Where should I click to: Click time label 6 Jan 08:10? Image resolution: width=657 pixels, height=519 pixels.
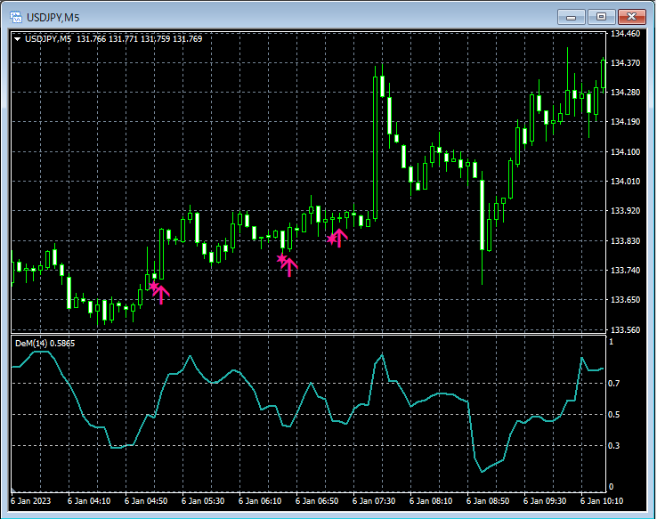point(431,501)
